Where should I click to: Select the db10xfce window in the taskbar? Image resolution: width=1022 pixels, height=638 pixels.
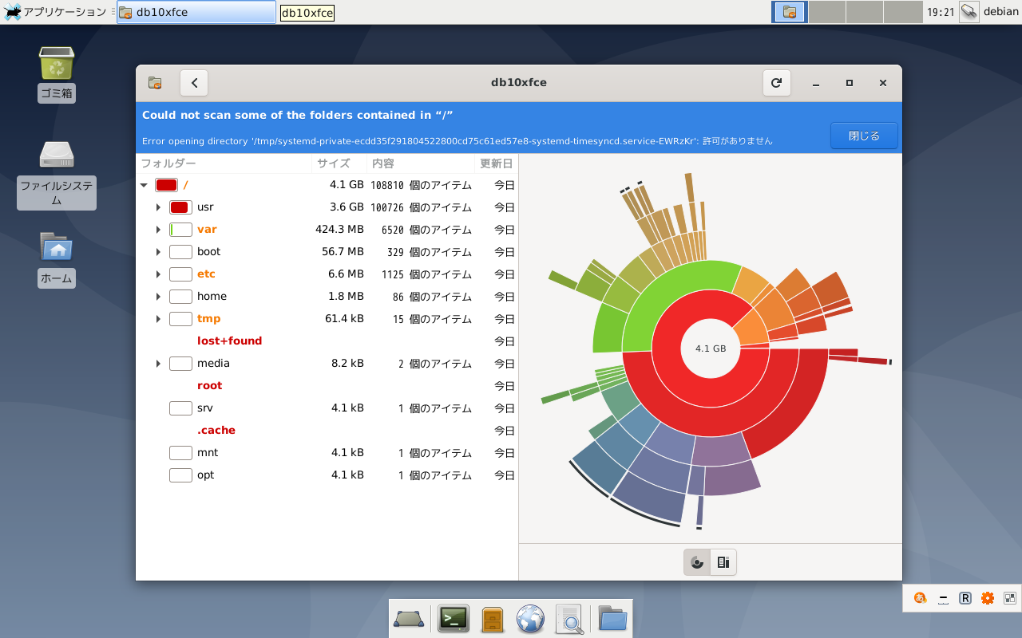196,12
